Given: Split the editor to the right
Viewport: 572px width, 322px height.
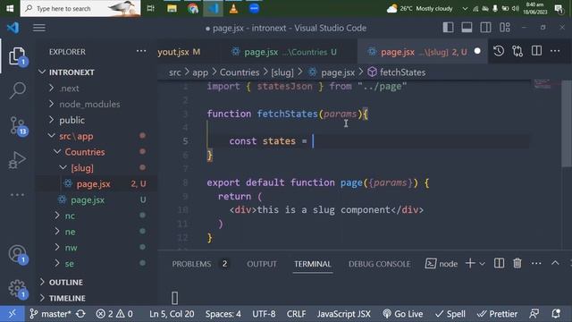Looking at the screenshot, I should click(536, 51).
